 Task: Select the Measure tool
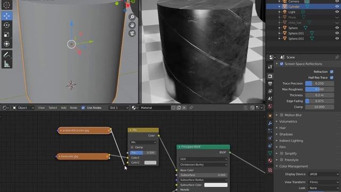7,64
